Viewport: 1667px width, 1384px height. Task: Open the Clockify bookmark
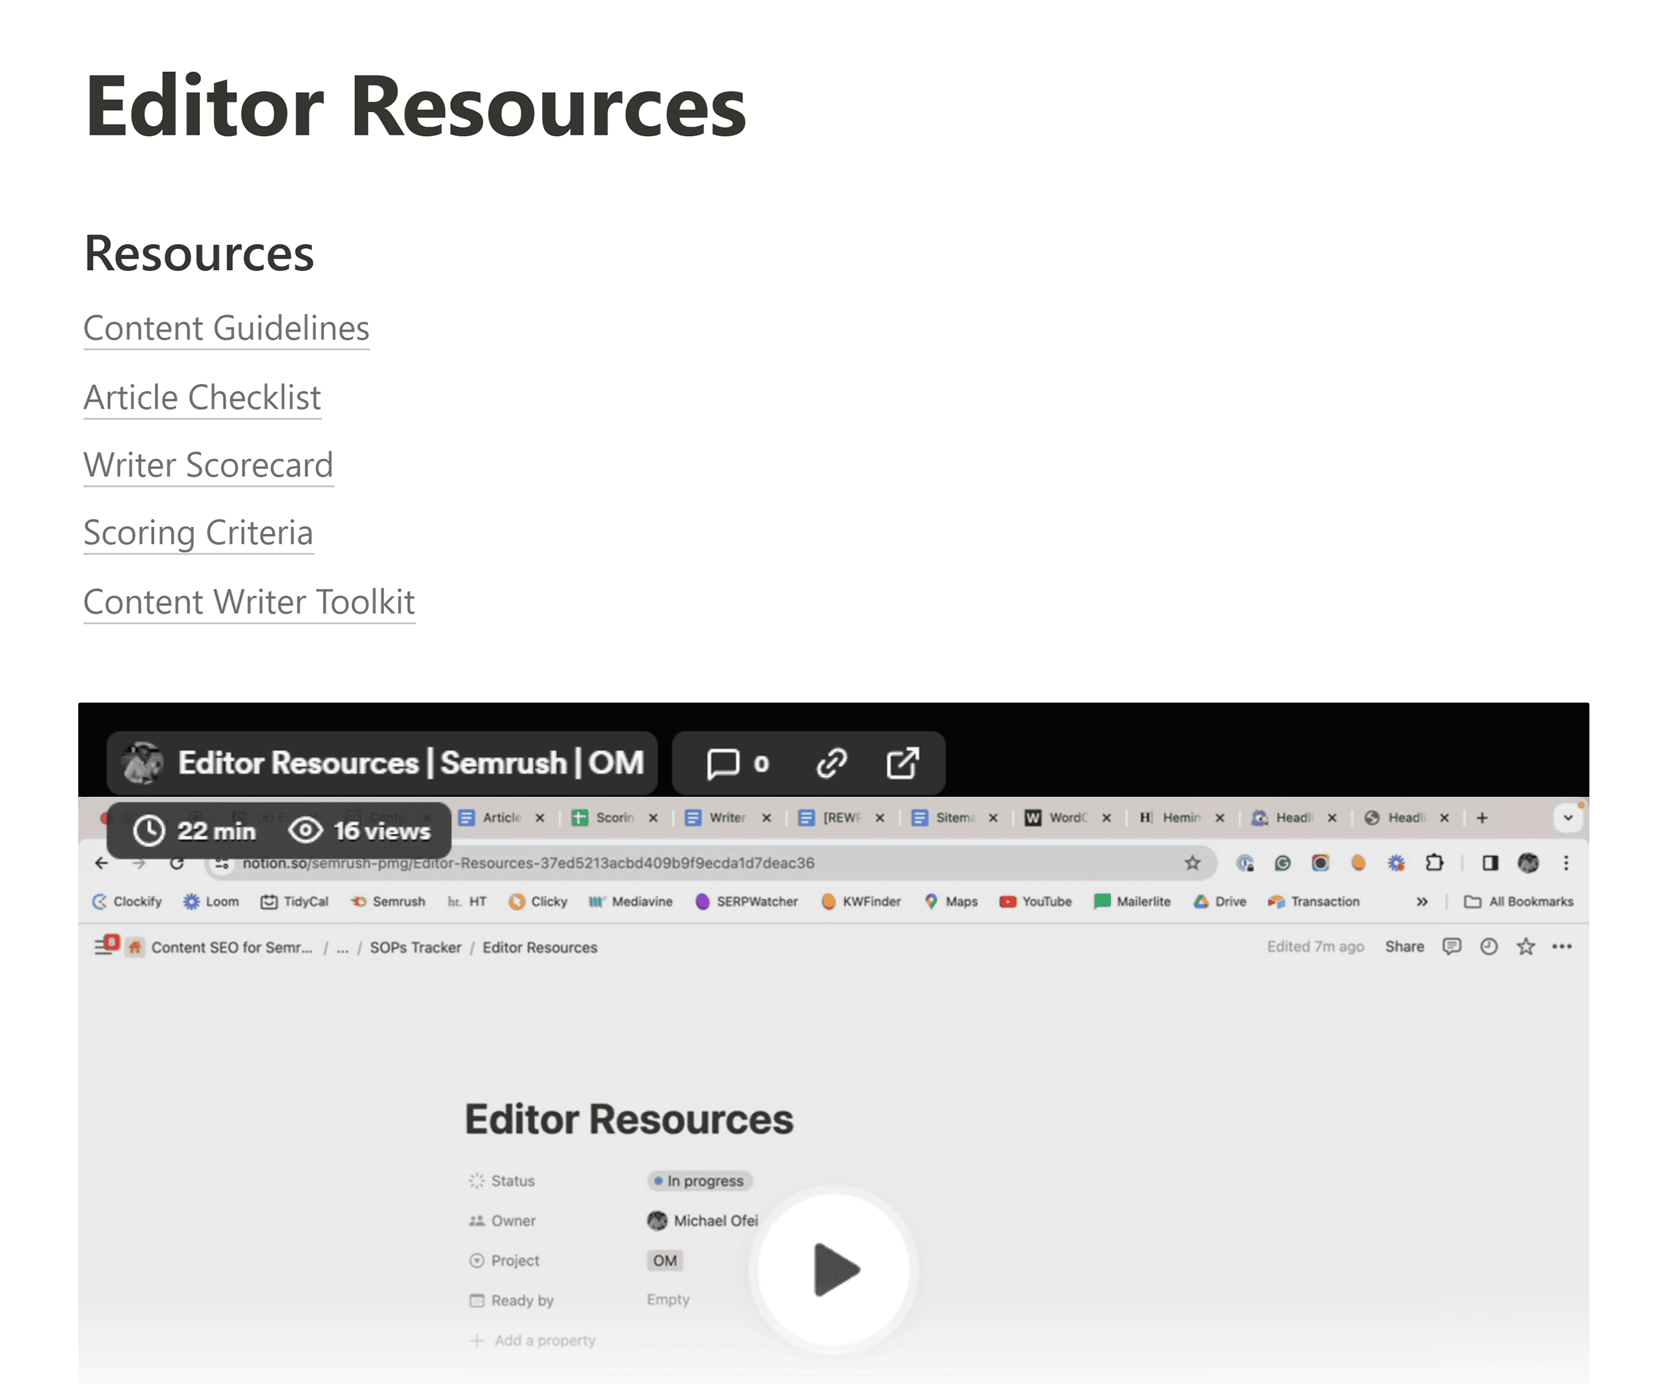[127, 901]
